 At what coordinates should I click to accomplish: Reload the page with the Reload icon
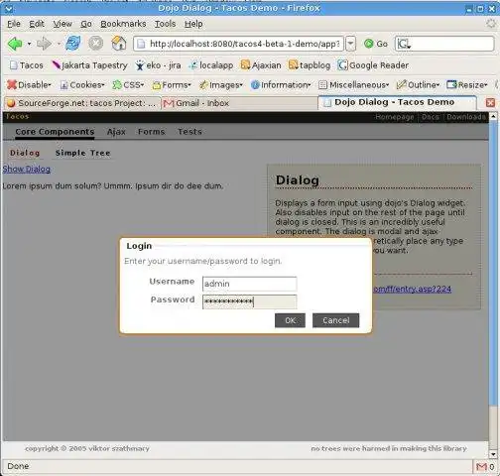tap(73, 44)
